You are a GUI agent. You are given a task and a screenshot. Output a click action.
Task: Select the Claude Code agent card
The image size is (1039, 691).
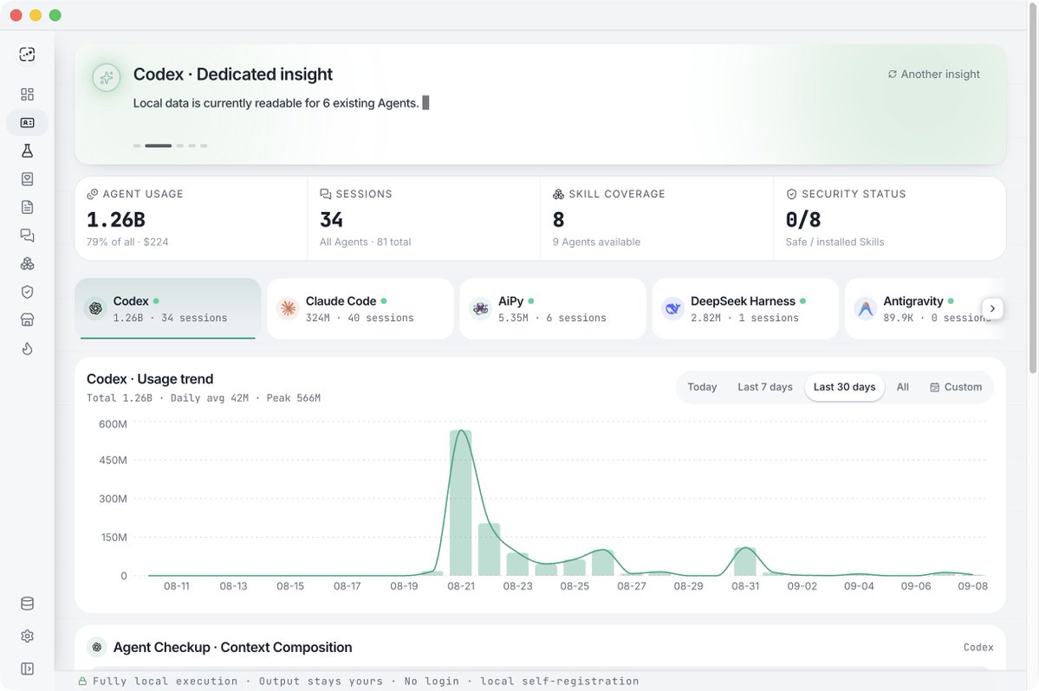tap(360, 308)
